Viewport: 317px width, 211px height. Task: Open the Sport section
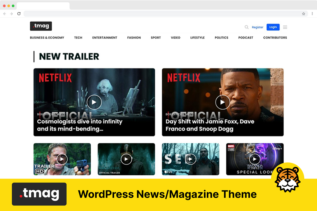[x=156, y=38]
